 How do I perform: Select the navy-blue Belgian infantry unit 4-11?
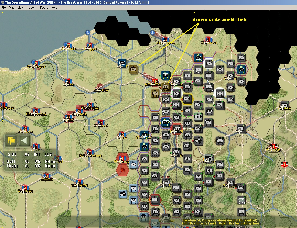click(x=198, y=57)
